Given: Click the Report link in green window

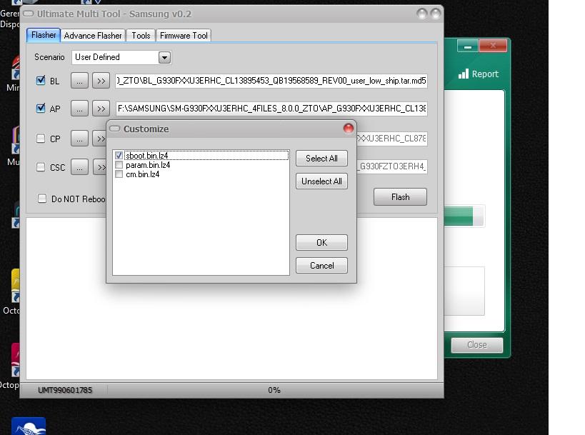Looking at the screenshot, I should coord(485,74).
